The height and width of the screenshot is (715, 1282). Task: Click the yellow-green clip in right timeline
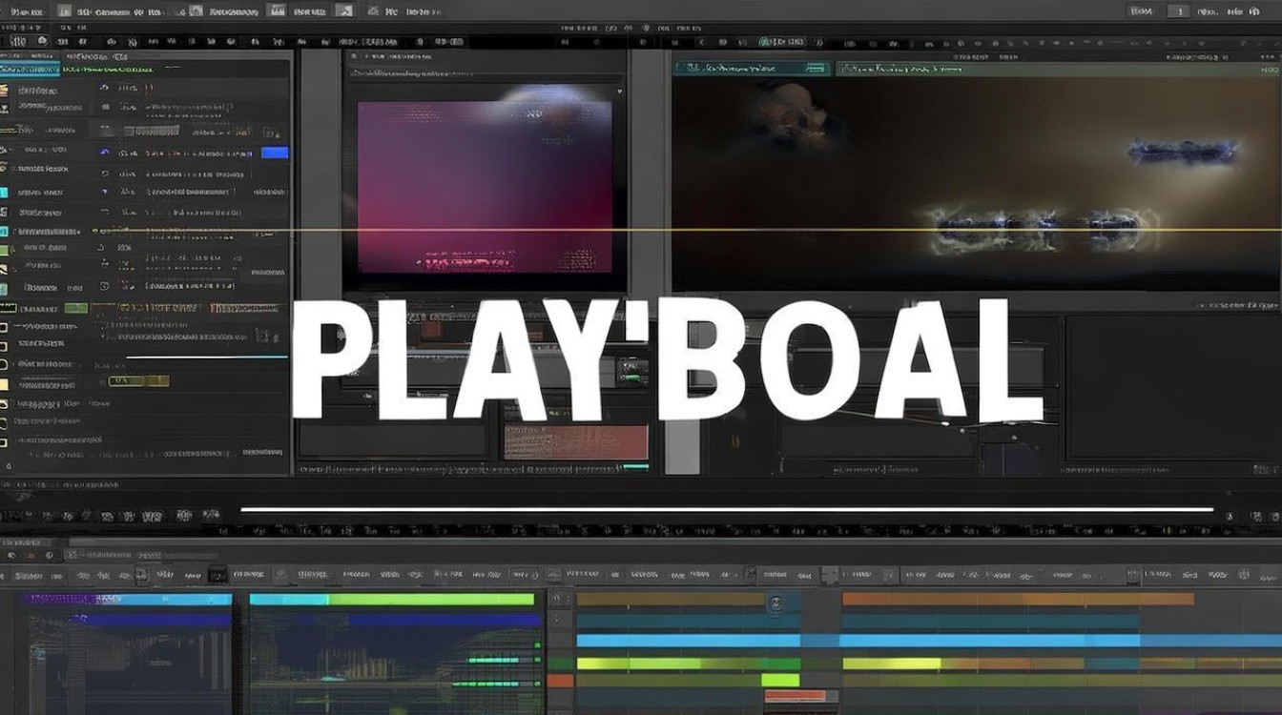pos(892,664)
